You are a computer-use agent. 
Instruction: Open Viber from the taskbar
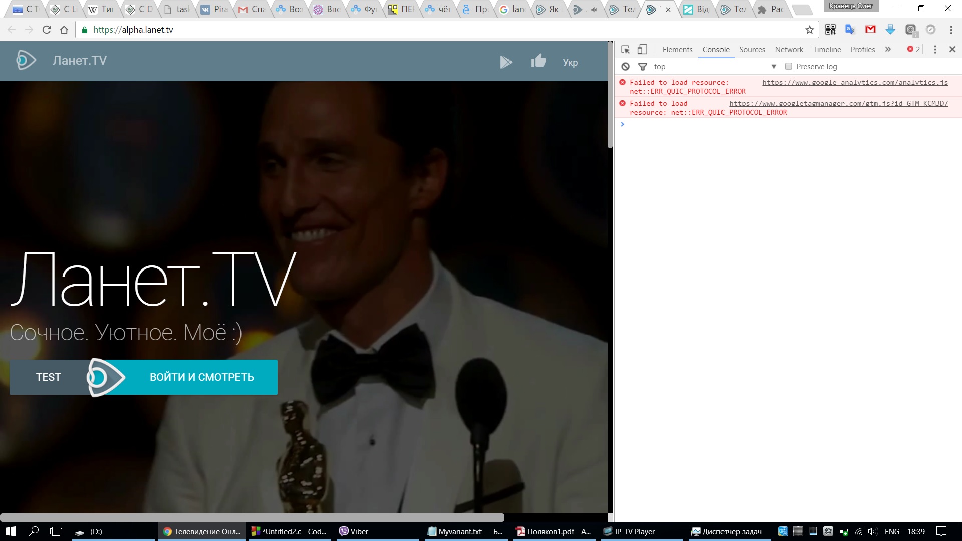point(354,531)
